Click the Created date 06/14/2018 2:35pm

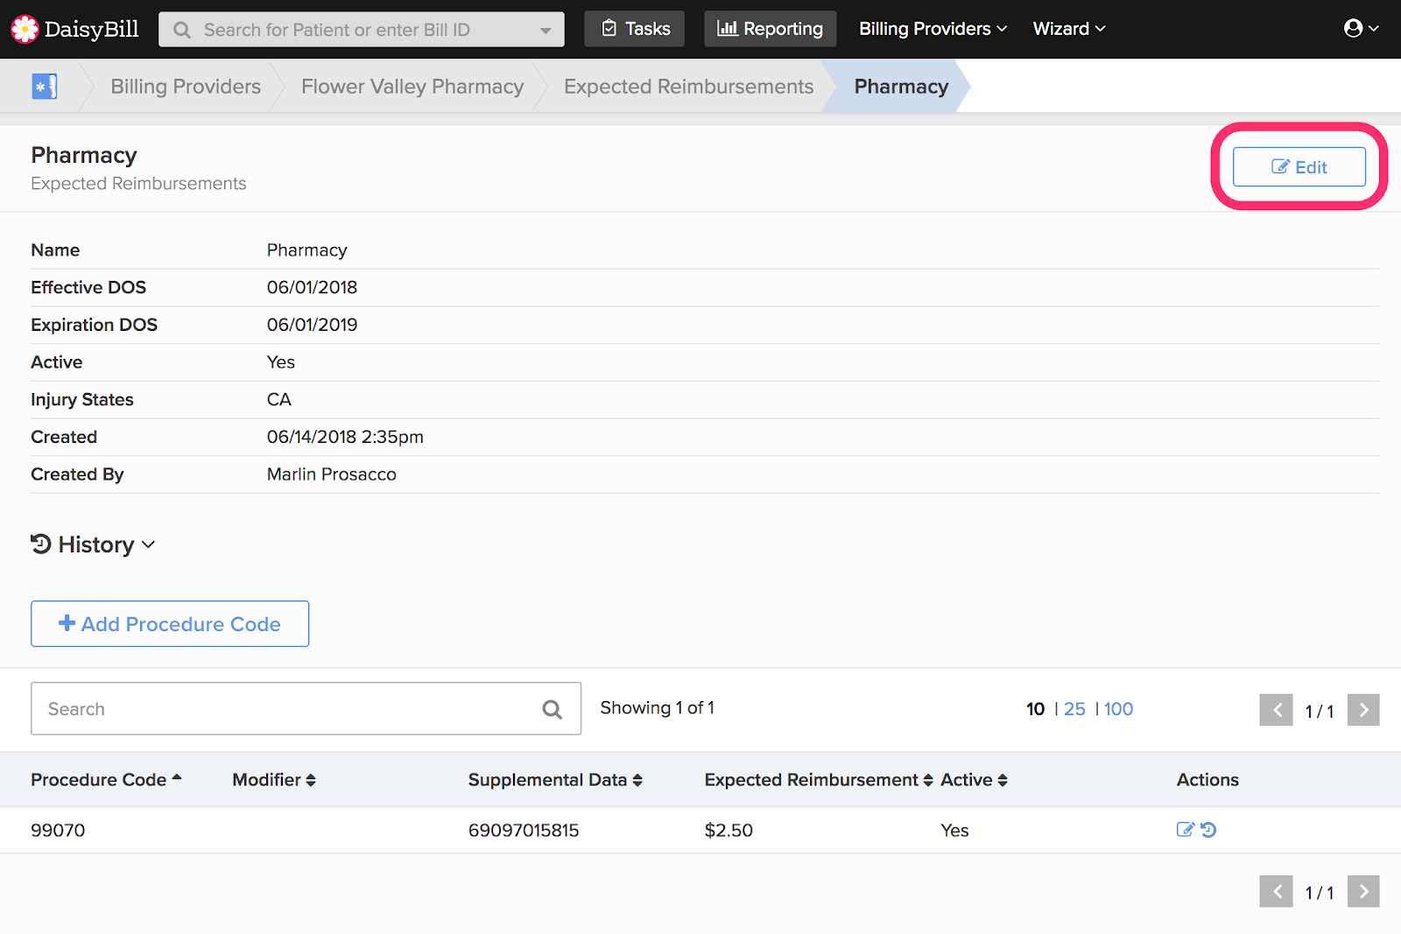[x=345, y=437]
